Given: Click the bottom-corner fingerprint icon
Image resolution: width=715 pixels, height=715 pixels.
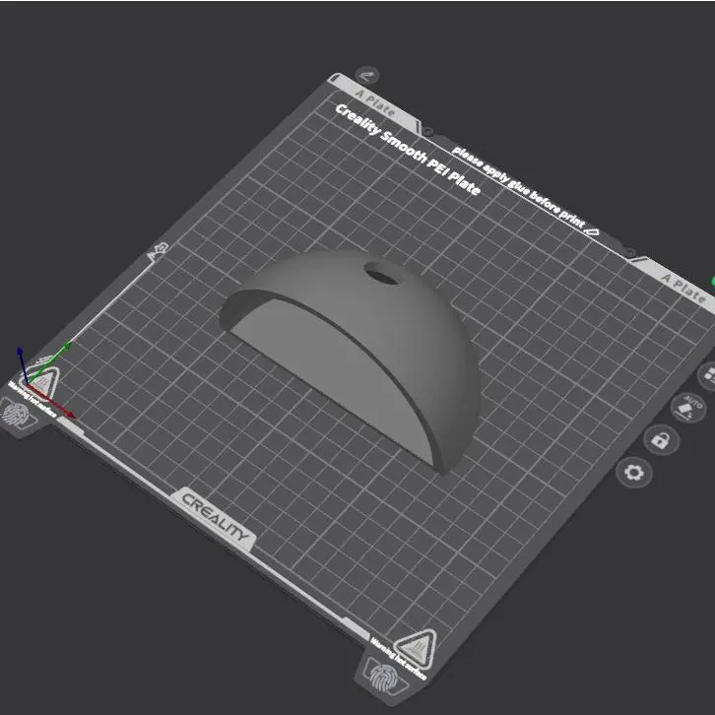Looking at the screenshot, I should coord(384,678).
